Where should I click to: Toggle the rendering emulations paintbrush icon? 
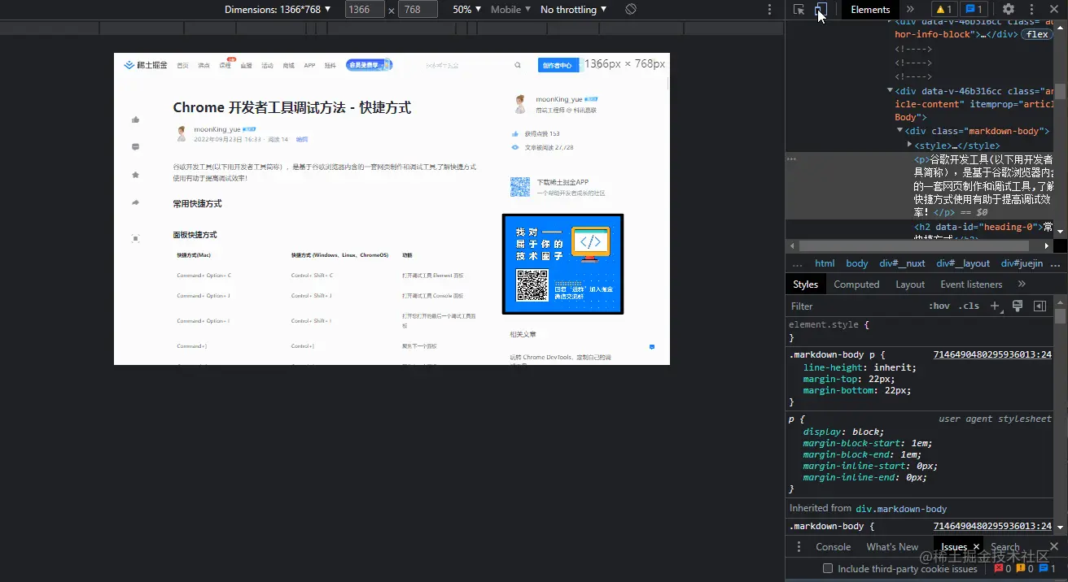pyautogui.click(x=1017, y=306)
